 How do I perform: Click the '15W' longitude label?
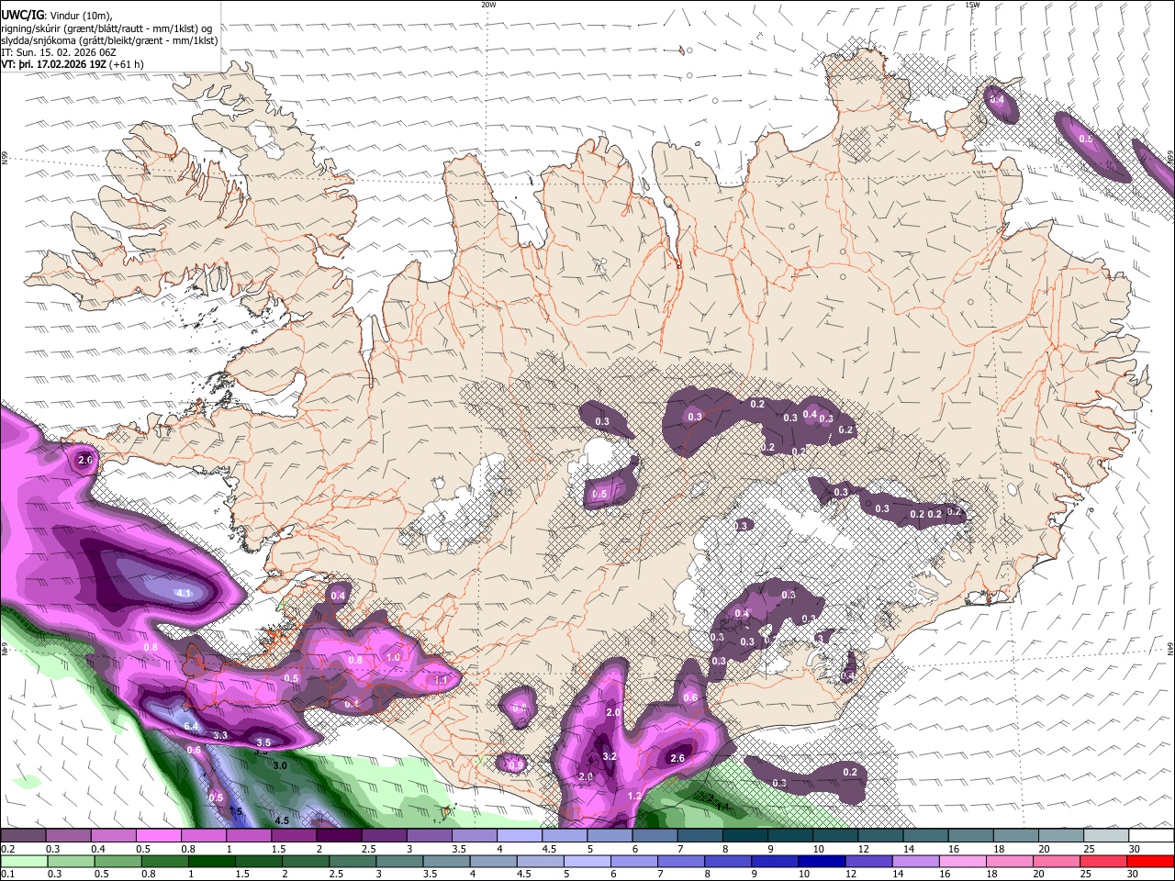[973, 5]
